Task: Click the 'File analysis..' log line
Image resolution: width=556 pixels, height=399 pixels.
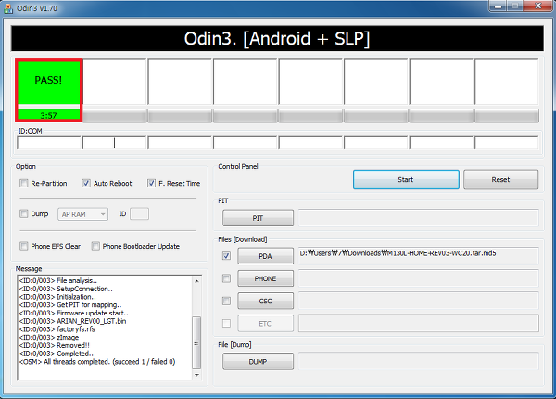Action: pyautogui.click(x=58, y=281)
